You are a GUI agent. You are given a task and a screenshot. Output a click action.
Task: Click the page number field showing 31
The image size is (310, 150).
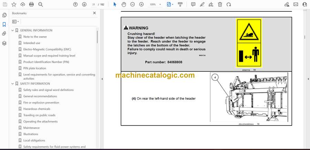coord(94,4)
